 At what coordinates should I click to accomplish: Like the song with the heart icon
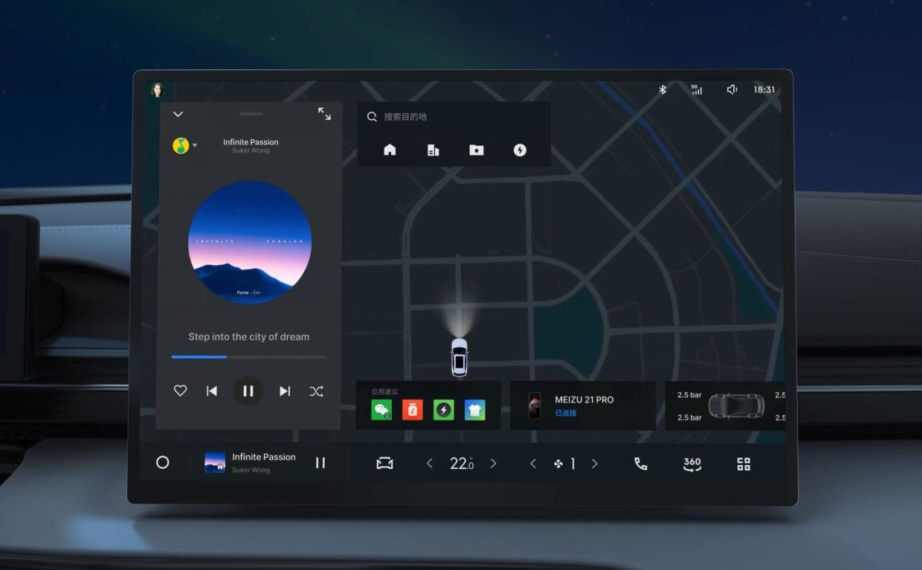[180, 391]
